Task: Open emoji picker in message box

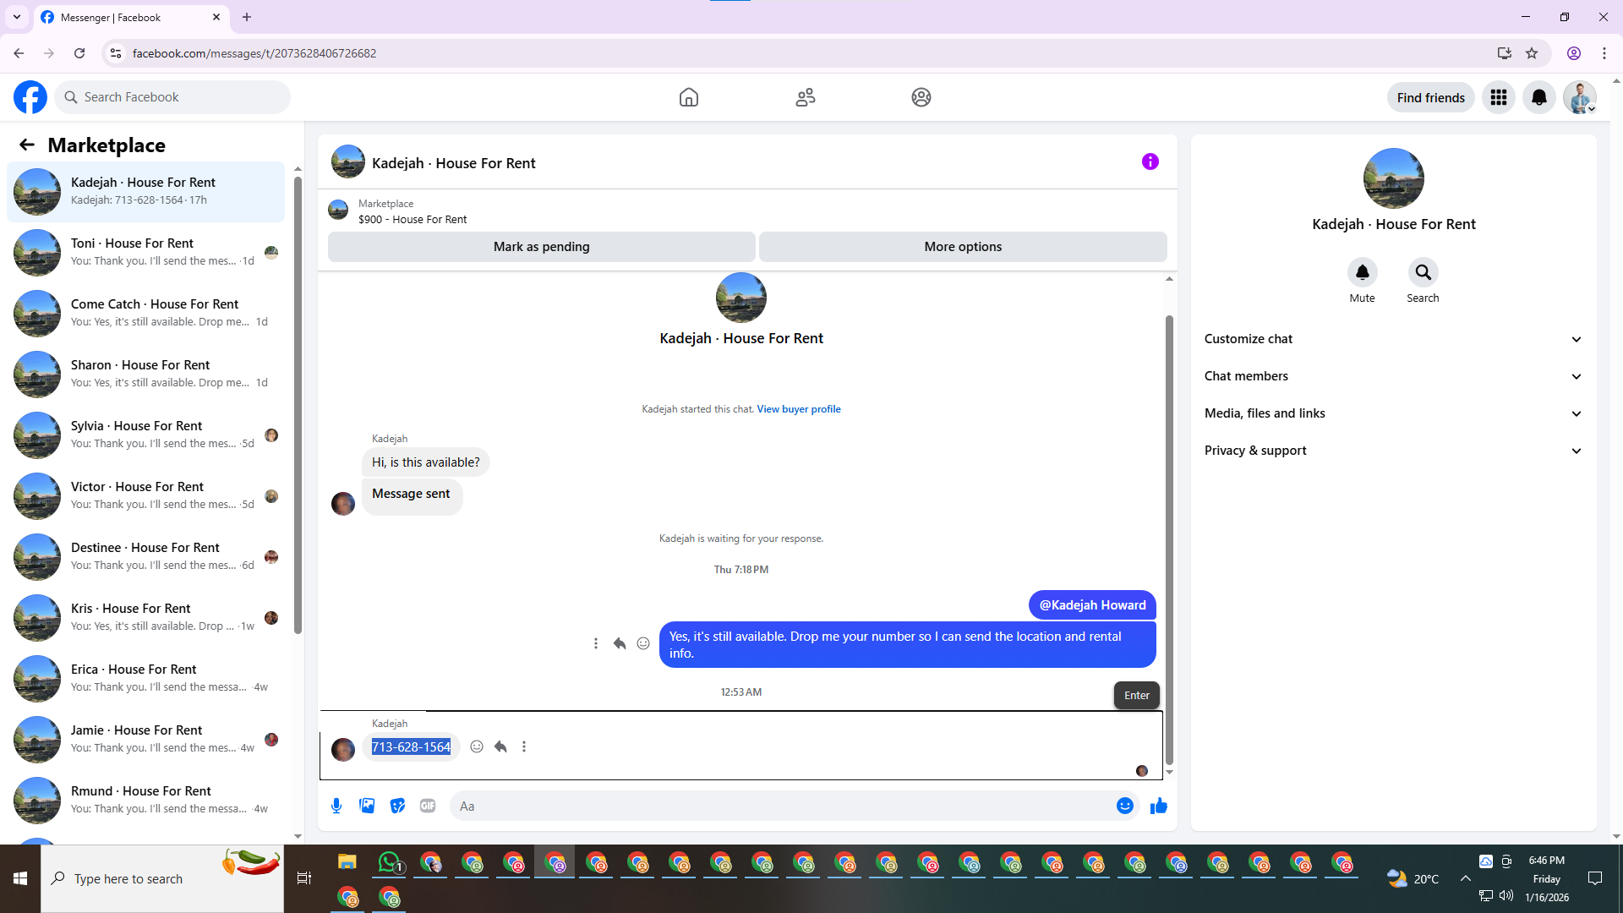Action: tap(1124, 806)
